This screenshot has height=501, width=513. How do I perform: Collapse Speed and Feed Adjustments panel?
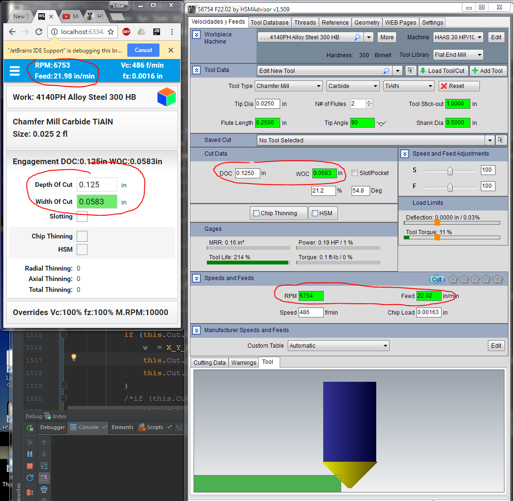point(405,154)
